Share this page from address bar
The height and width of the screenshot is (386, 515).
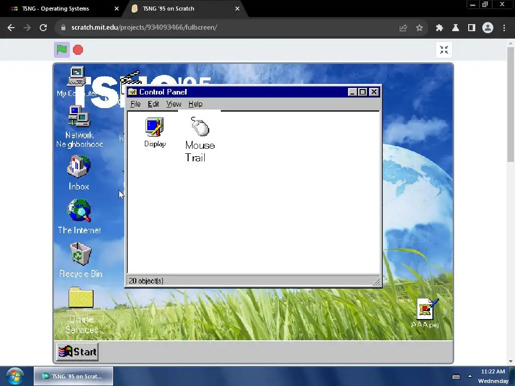pos(403,28)
